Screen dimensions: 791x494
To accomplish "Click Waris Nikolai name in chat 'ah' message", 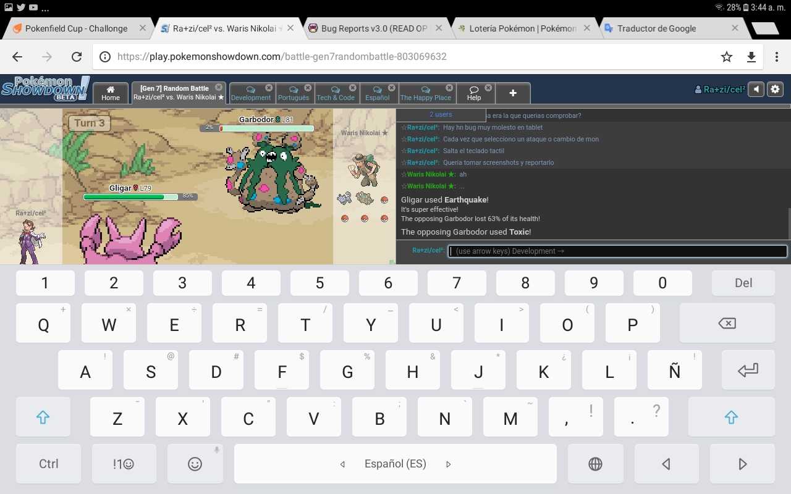I will (x=431, y=174).
